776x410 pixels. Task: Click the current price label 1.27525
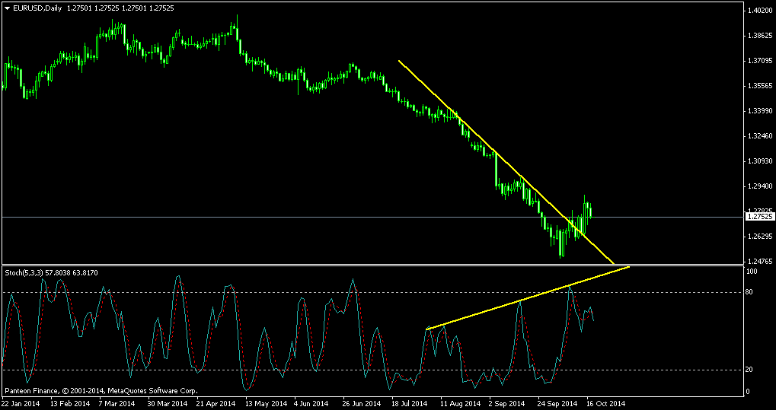pyautogui.click(x=758, y=217)
